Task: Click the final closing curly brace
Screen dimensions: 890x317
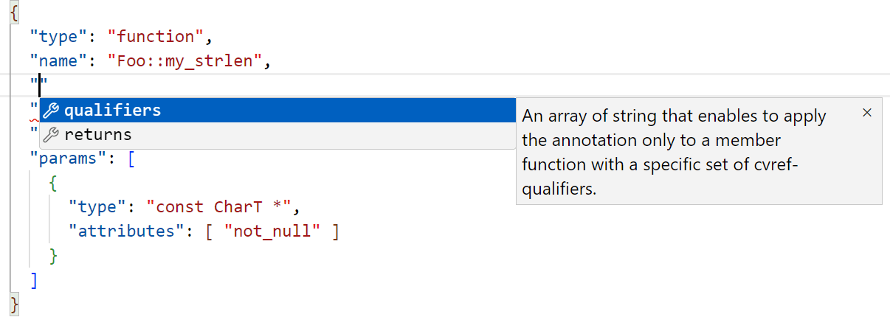Action: [x=15, y=304]
